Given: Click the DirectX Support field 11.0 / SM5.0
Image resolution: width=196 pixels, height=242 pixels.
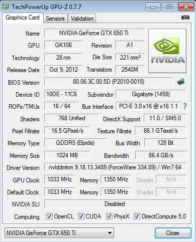Looking at the screenshot, I should click(x=165, y=118).
